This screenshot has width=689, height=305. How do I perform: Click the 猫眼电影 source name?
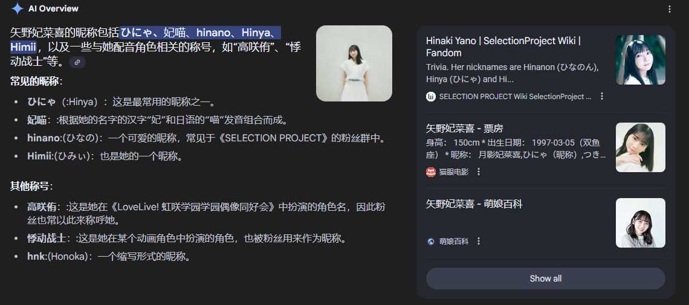pyautogui.click(x=454, y=172)
